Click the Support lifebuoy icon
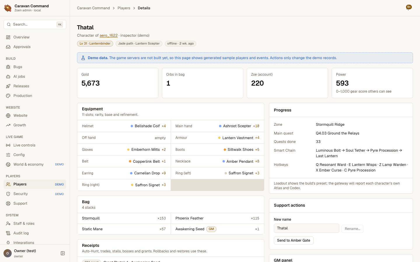This screenshot has width=420, height=262. coord(8,203)
